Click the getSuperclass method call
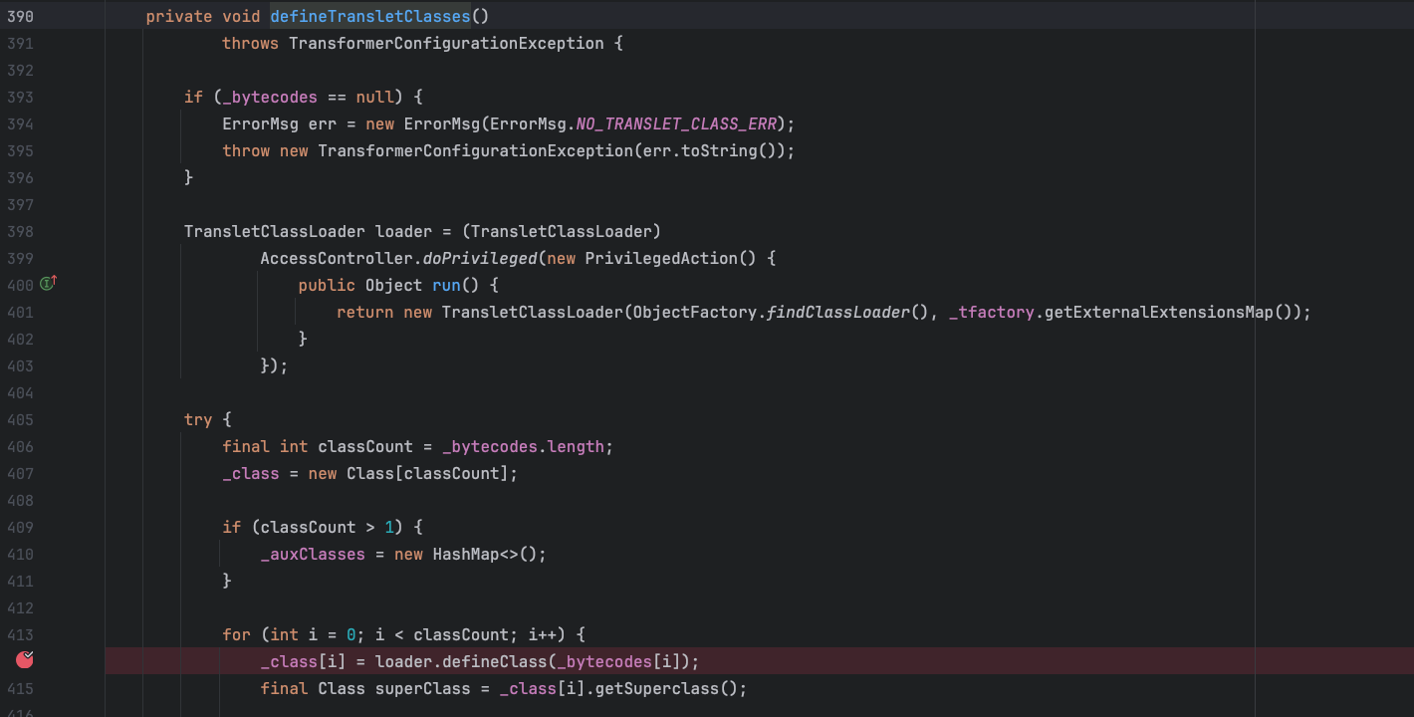Screen dimensions: 1414x717 (x=657, y=688)
